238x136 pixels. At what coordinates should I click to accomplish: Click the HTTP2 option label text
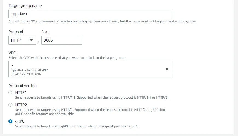pyautogui.click(x=21, y=105)
